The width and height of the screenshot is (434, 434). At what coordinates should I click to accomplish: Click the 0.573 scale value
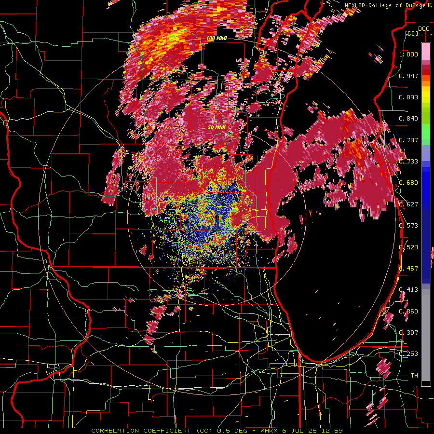tap(408, 226)
